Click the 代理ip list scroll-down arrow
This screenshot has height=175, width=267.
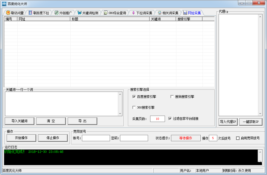click(x=260, y=113)
